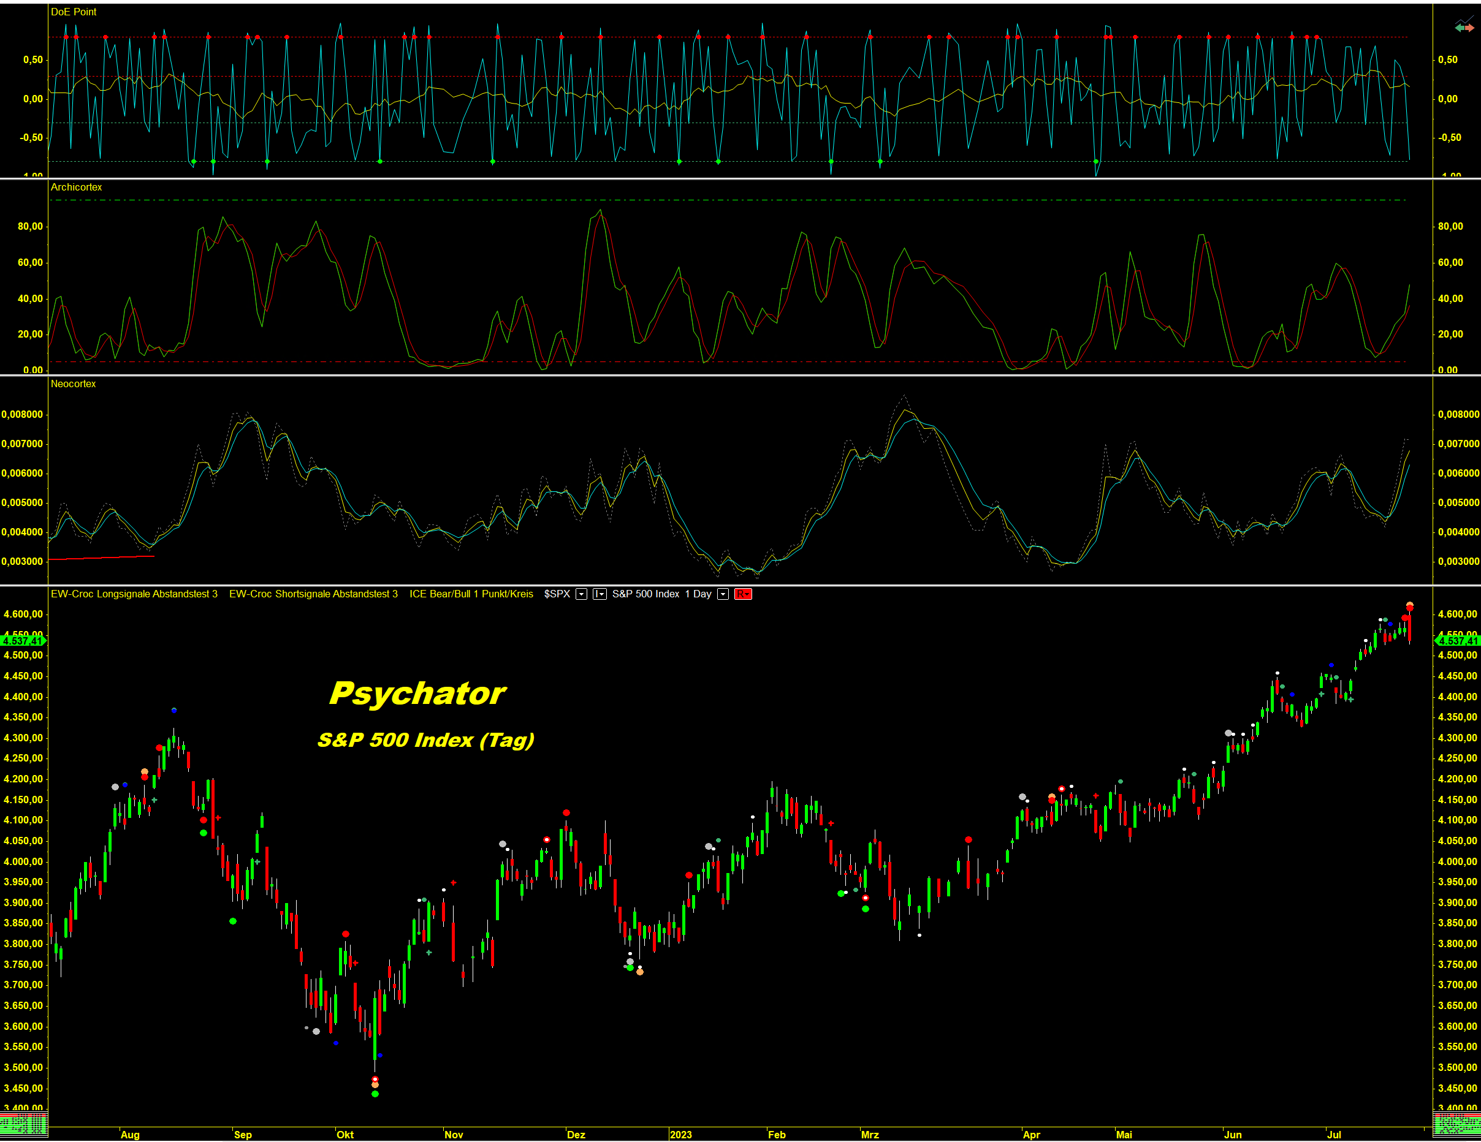Select EW-Croc Longsignale Abstandstest 3 label
Screen dimensions: 1481x1142
click(134, 594)
